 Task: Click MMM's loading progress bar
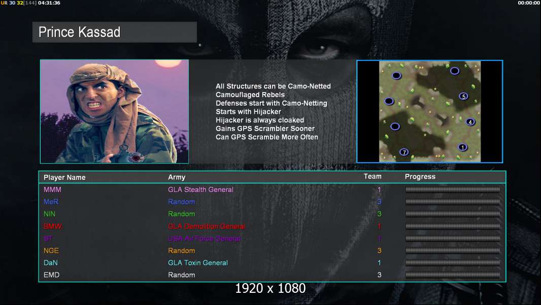pos(453,189)
